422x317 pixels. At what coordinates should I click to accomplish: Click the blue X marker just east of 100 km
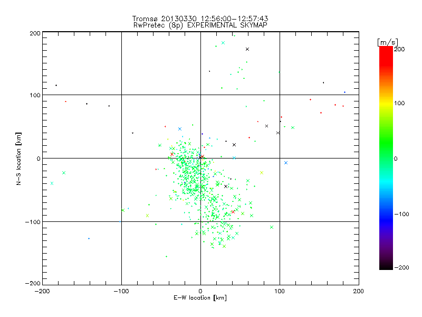pos(286,163)
